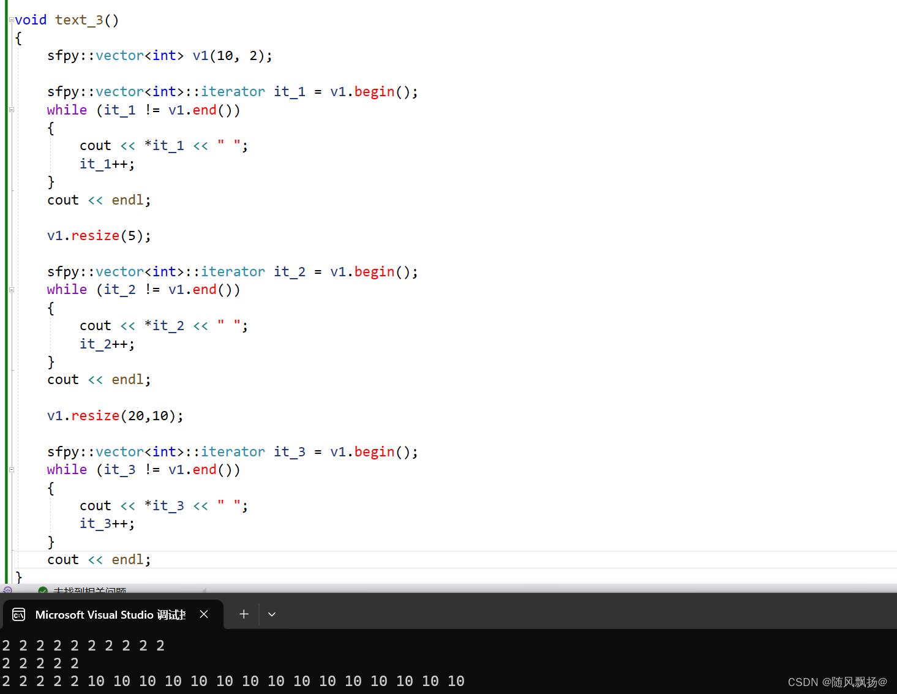This screenshot has height=694, width=897.
Task: Click the 'cout << *it_3 << " ";' line
Action: 164,505
